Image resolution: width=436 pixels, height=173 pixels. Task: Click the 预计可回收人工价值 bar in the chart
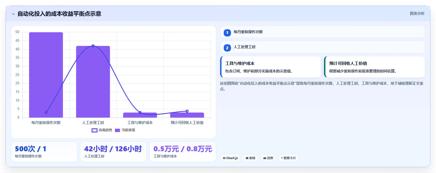(187, 115)
